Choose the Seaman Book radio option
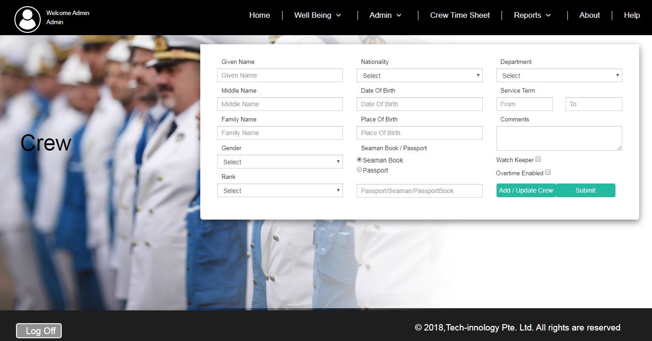652x341 pixels. point(359,160)
